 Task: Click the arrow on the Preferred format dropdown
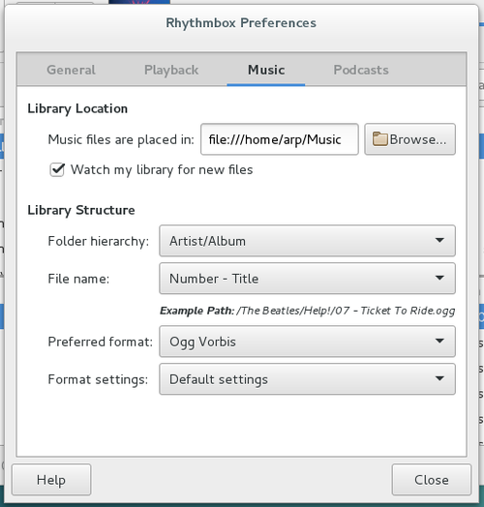(439, 341)
